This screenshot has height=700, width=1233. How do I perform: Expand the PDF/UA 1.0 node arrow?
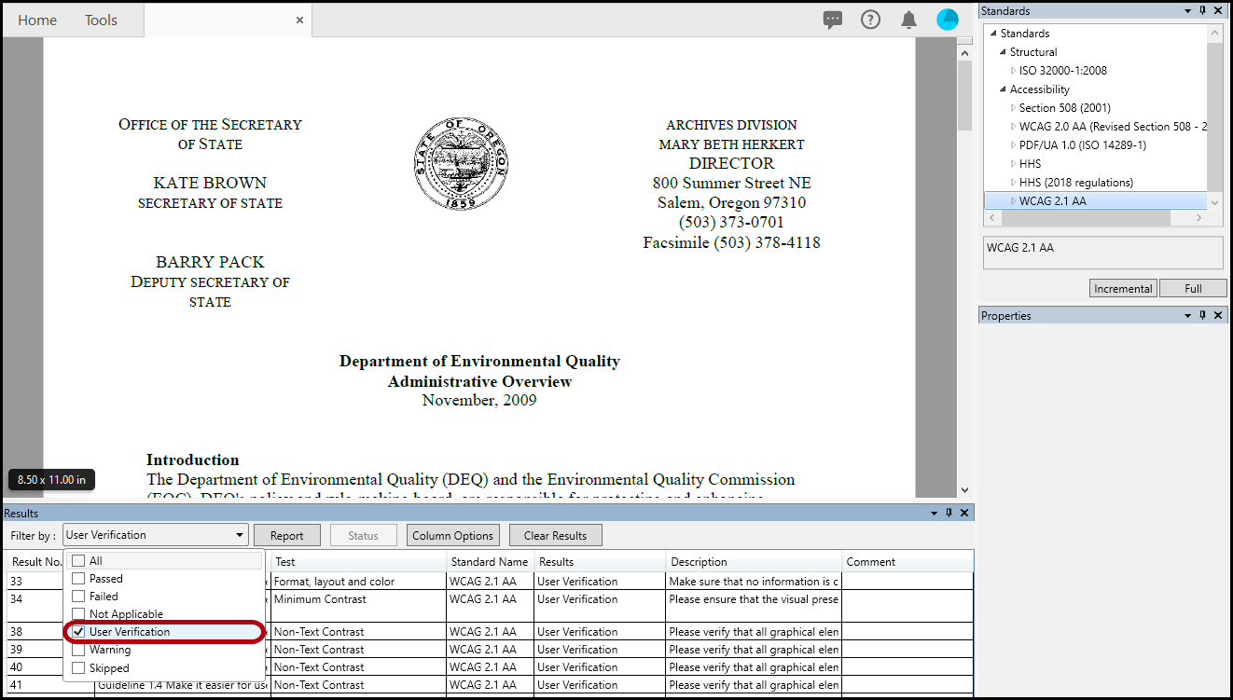[1013, 145]
